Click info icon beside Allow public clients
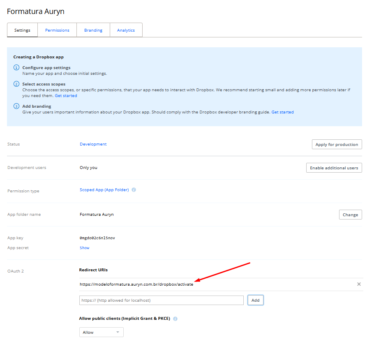 175,319
